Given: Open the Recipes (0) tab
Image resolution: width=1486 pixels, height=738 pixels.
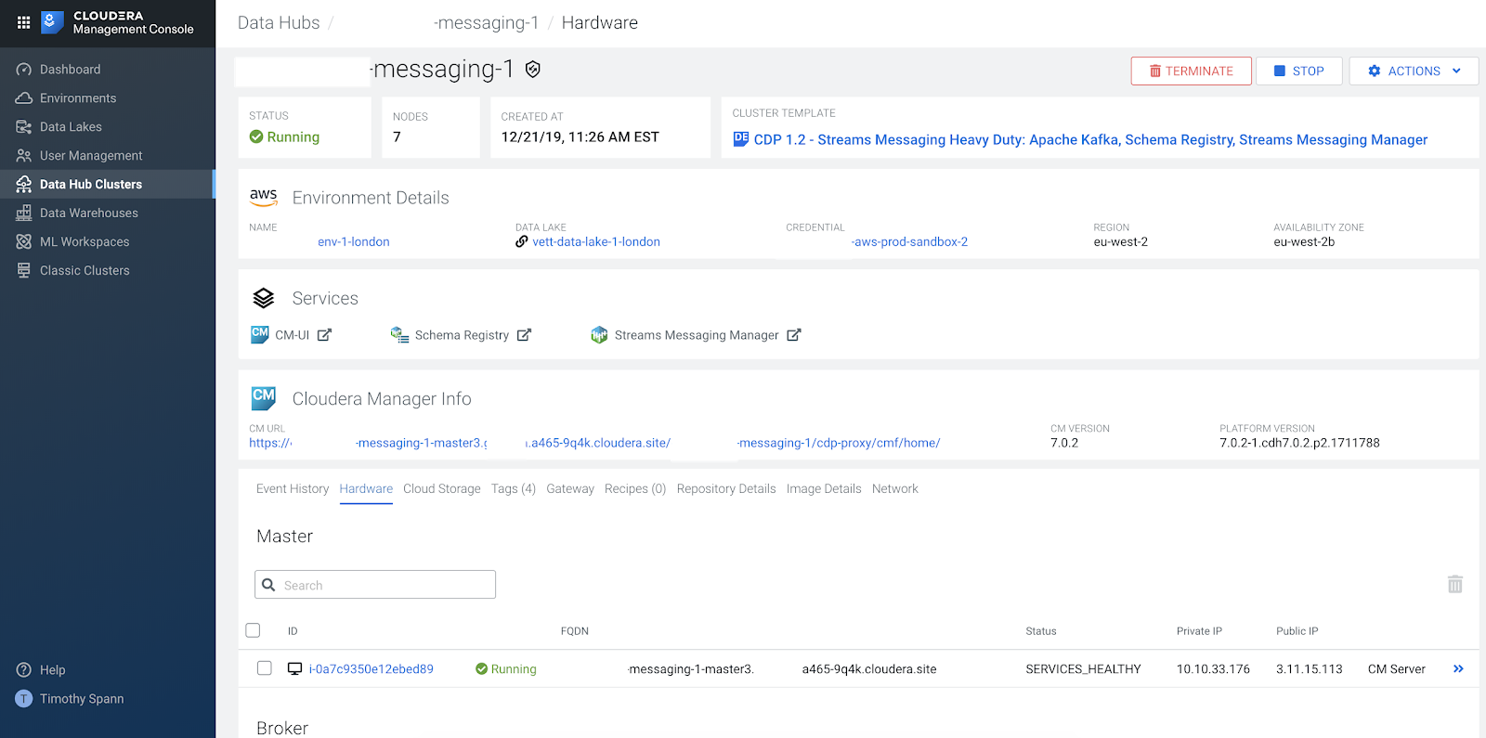Looking at the screenshot, I should click(x=635, y=489).
